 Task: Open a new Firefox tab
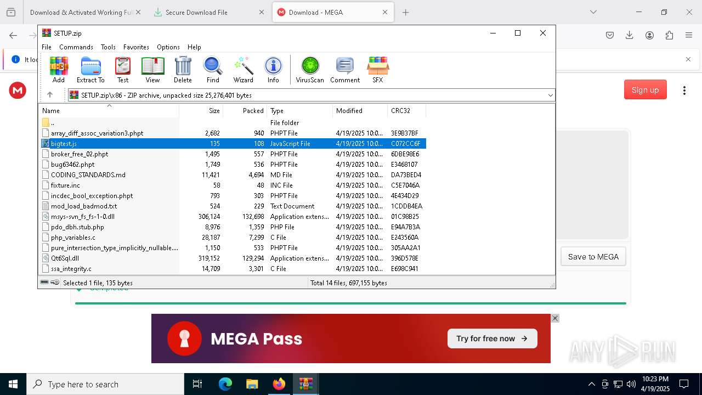(406, 12)
